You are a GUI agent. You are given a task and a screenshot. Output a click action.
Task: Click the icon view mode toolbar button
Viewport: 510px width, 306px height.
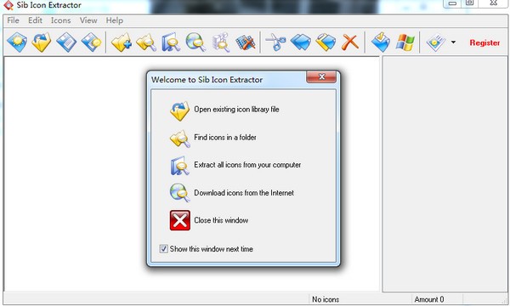click(436, 42)
